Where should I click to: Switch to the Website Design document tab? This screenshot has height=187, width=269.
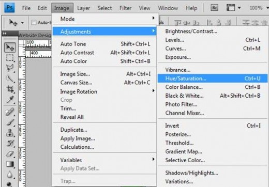35,35
